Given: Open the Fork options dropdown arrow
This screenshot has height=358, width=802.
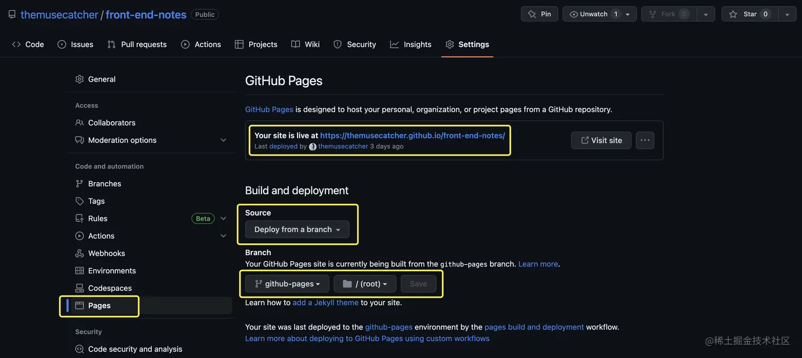Looking at the screenshot, I should 705,14.
